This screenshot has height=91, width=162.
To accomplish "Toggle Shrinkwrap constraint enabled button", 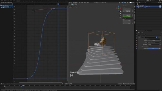I will point(156,37).
